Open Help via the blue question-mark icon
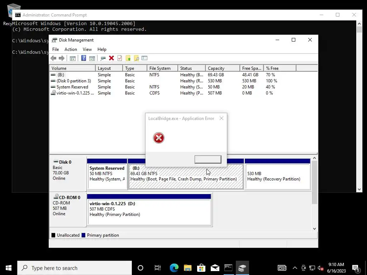This screenshot has width=367, height=275. click(84, 58)
